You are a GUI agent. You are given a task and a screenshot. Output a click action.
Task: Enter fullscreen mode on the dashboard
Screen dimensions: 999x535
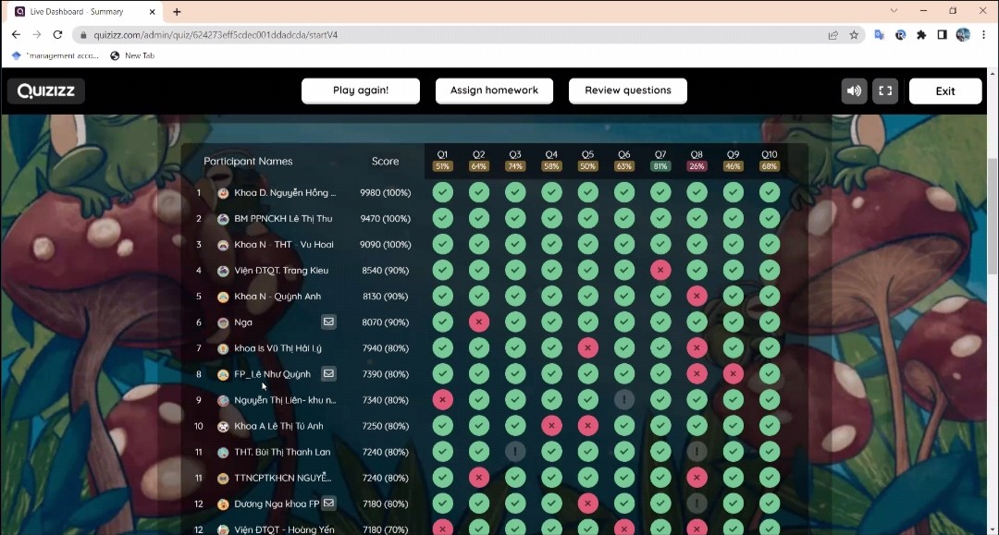pos(885,91)
